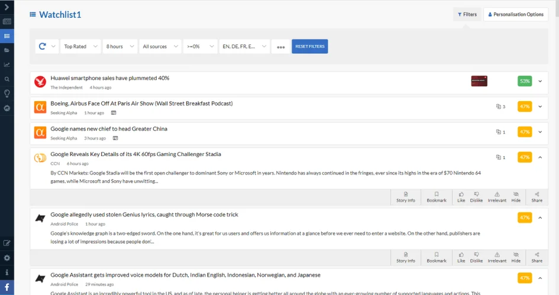Screen dimensions: 559x295
Task: Dislike the Genius lyrics story
Action: click(x=476, y=257)
